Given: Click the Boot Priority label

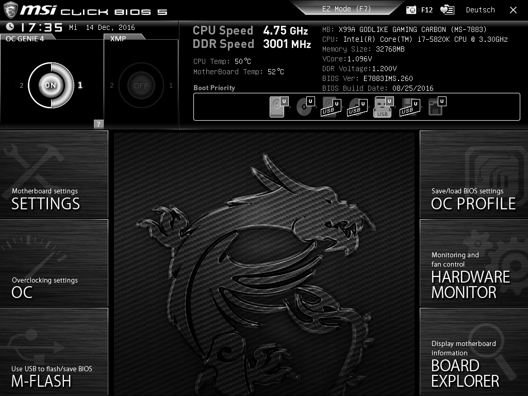Looking at the screenshot, I should pos(214,88).
